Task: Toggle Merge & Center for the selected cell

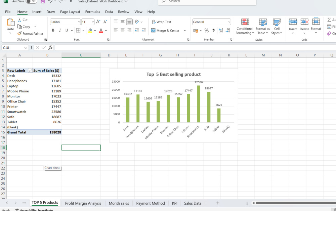Action: point(165,31)
